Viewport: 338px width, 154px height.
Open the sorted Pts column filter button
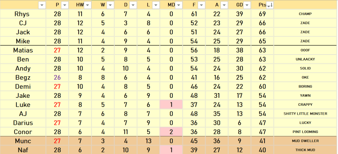click(270, 5)
